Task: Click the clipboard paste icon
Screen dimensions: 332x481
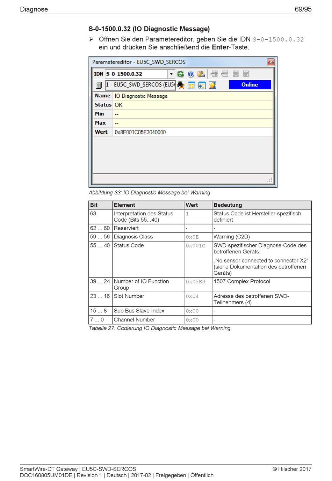Action: point(201,74)
